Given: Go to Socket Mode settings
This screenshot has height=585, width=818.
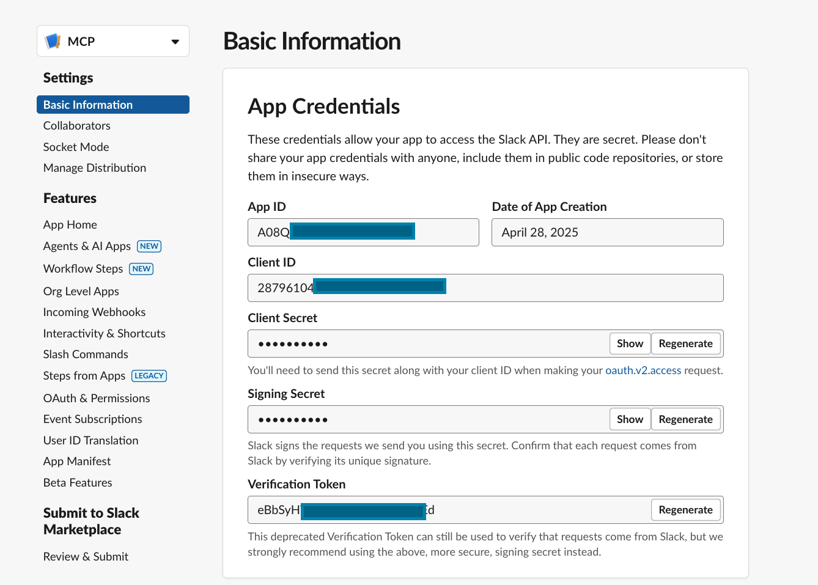Looking at the screenshot, I should [x=76, y=147].
